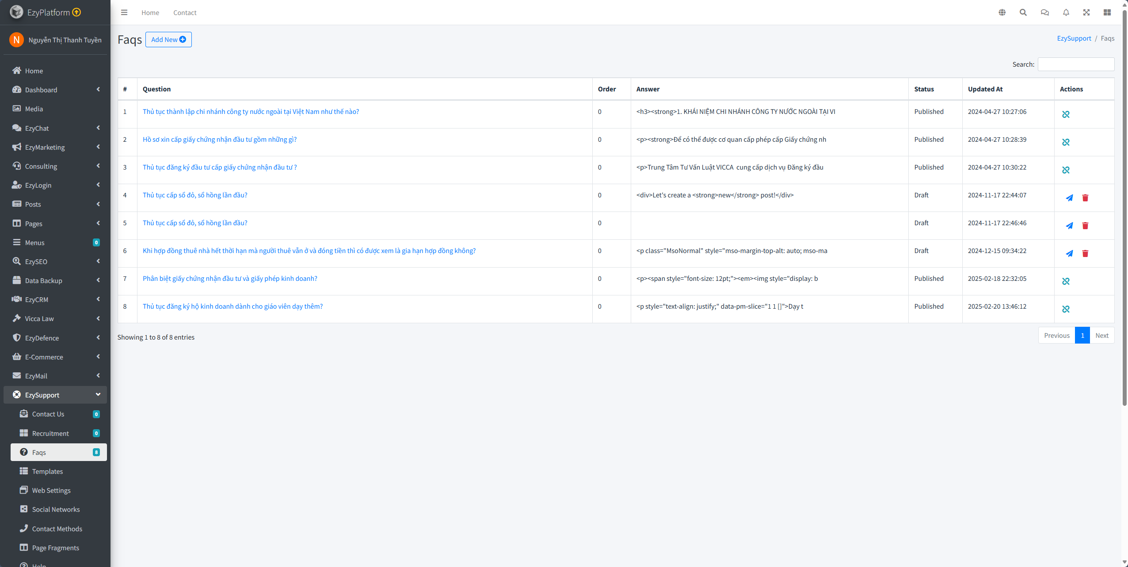1128x567 pixels.
Task: Unpublish the FAQ in row 8
Action: 1066,309
